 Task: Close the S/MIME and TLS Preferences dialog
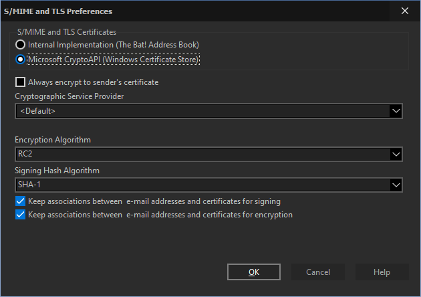(405, 11)
